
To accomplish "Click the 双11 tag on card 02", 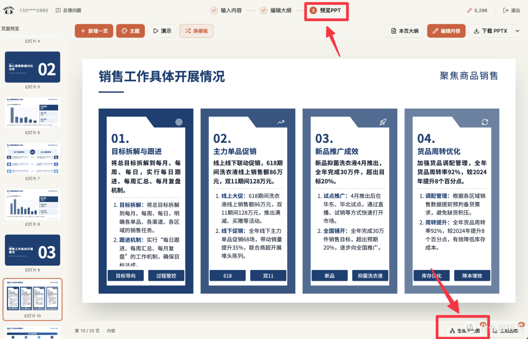I will tap(268, 275).
